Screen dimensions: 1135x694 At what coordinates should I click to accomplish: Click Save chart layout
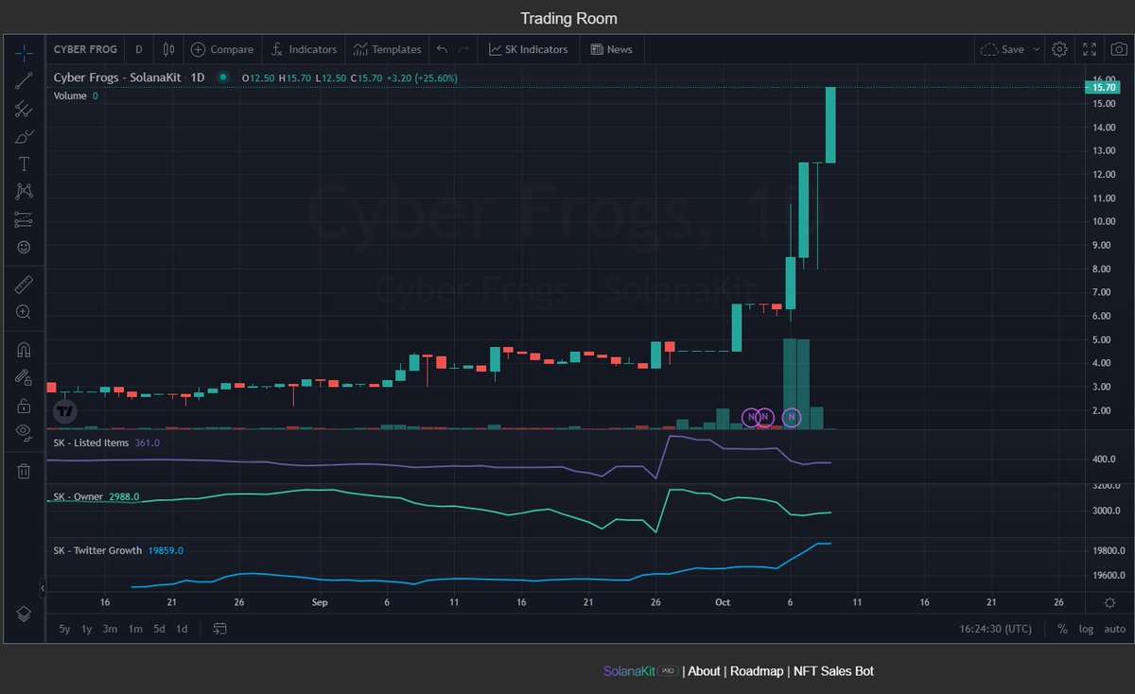tap(1003, 49)
